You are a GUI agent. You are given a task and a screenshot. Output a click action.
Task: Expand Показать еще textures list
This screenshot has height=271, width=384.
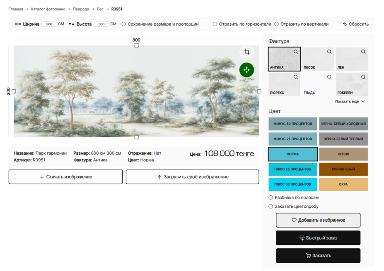[350, 101]
